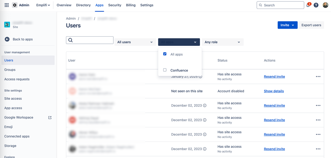Open the Settings tab
Viewport: 331px width, 158px height.
(x=147, y=5)
